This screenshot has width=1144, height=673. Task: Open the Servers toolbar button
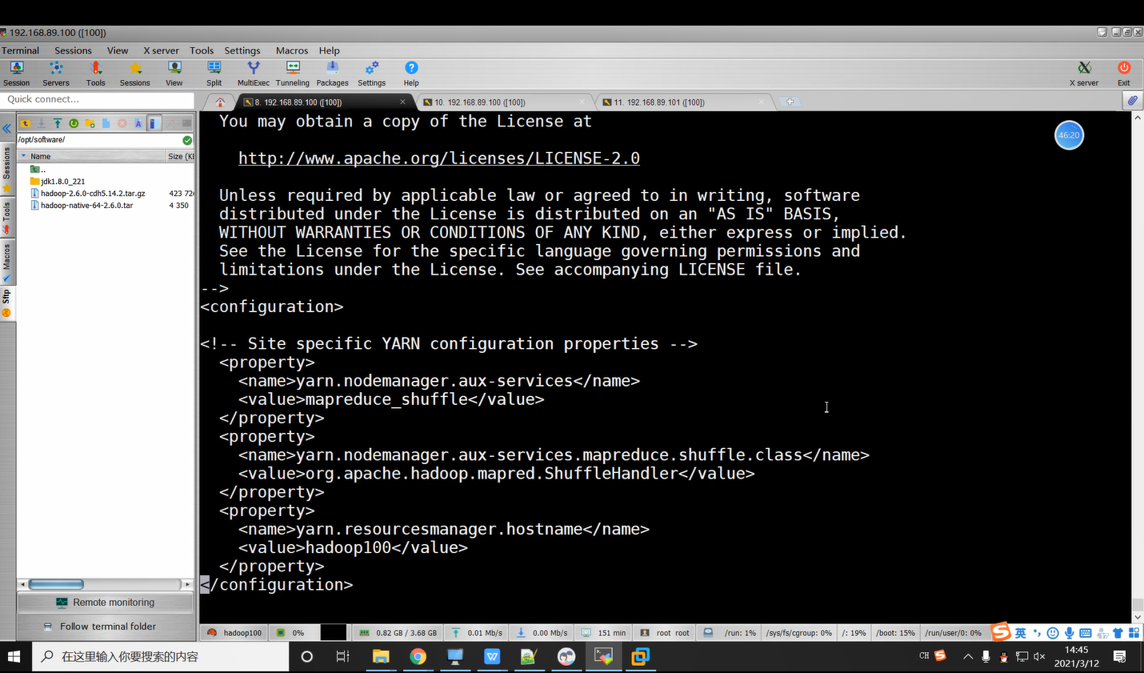pos(56,74)
